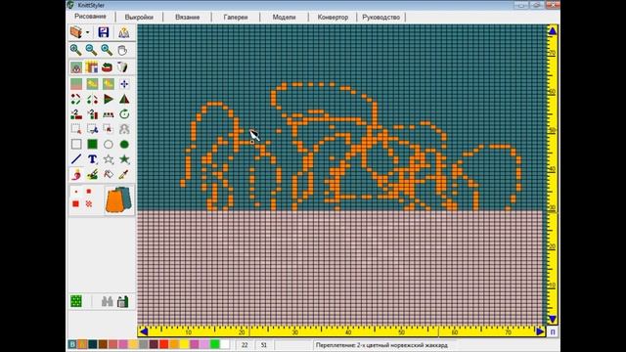
Task: Click the blue four-arrow move icon
Action: pos(124,84)
